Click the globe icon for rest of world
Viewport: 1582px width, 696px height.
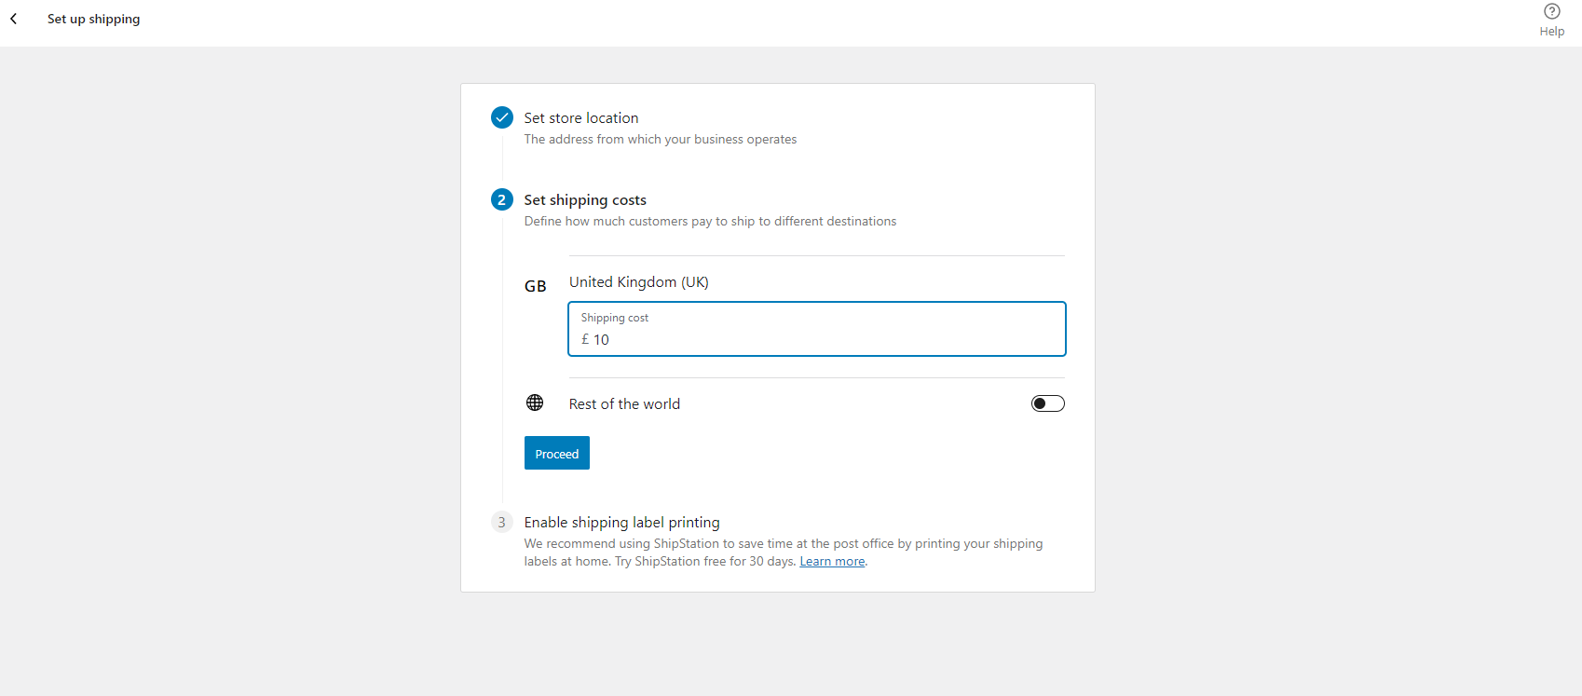tap(535, 403)
